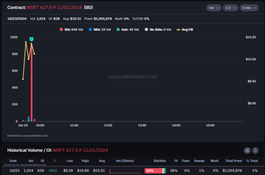Screen dimensions: 265x175
Task: Click the Historical Volume contract name
Action: (80, 150)
